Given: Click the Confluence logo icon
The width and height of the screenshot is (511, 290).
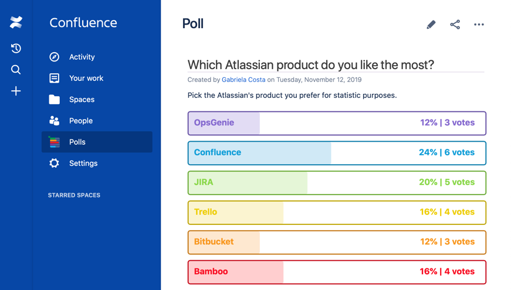Looking at the screenshot, I should coord(16,23).
